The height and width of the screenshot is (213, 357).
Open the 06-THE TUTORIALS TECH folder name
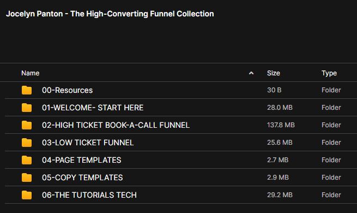pos(89,195)
